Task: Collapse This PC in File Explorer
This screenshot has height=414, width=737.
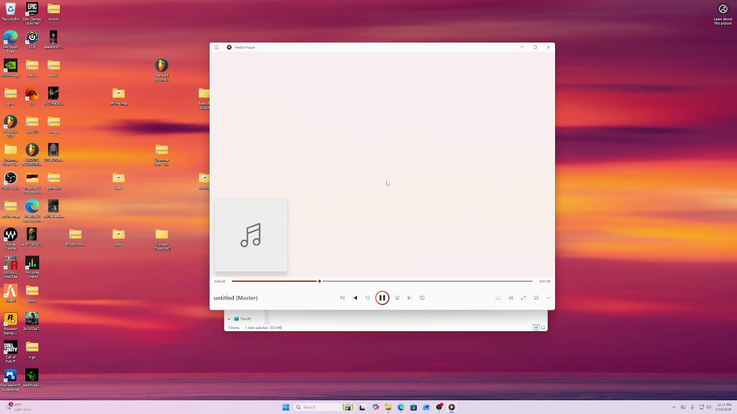Action: (229, 319)
